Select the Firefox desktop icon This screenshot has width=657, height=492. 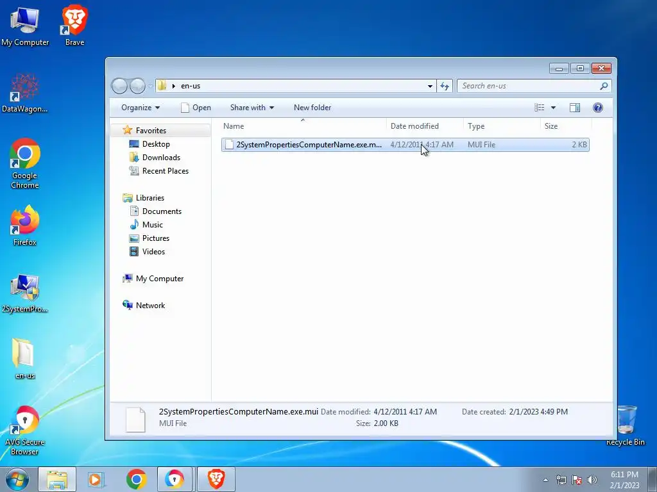(25, 225)
